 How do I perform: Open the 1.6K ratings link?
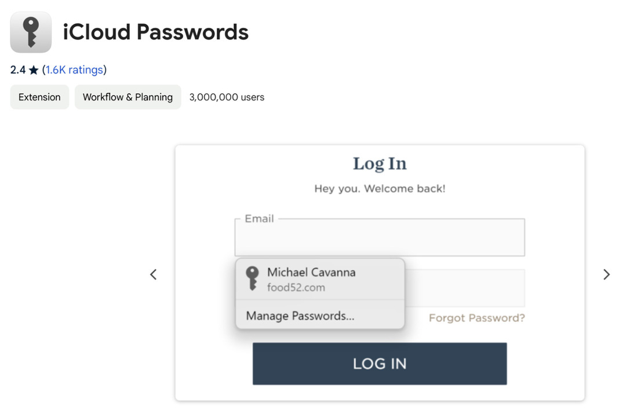click(74, 70)
